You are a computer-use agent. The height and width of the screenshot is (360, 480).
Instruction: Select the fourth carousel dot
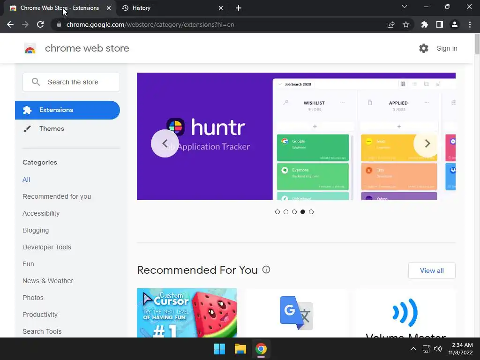303,212
